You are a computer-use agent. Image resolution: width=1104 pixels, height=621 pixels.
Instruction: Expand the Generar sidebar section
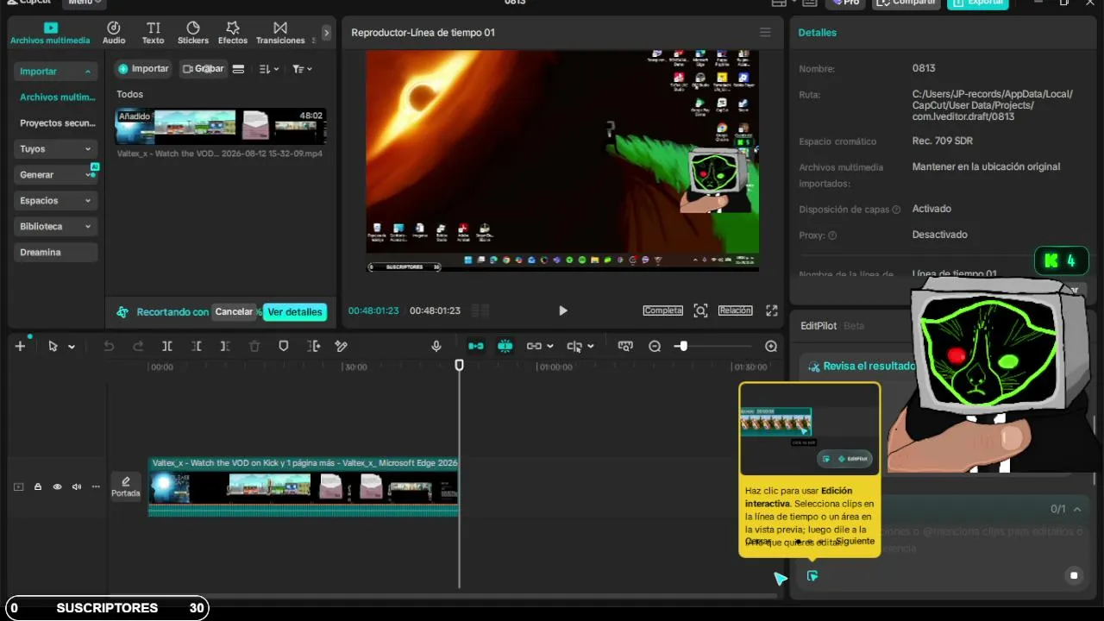(56, 175)
